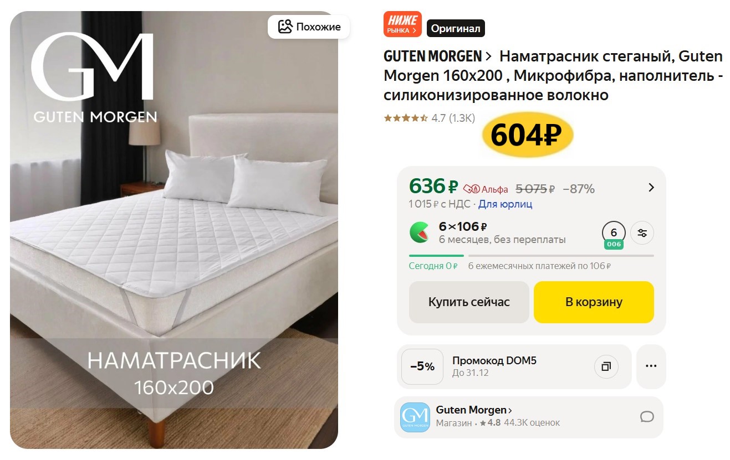730x460 pixels.
Task: Copy promo code DOM5 with copy icon
Action: click(606, 366)
